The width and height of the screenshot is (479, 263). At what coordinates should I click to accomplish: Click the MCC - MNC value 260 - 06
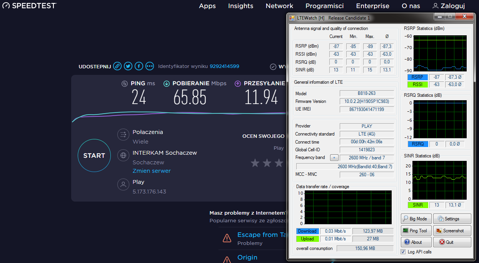367,175
